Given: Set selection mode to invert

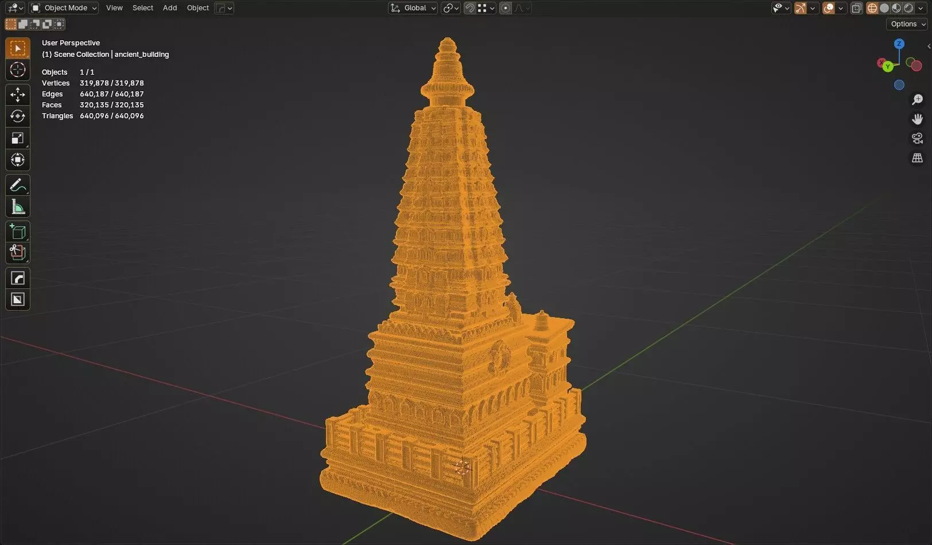Looking at the screenshot, I should click(47, 24).
